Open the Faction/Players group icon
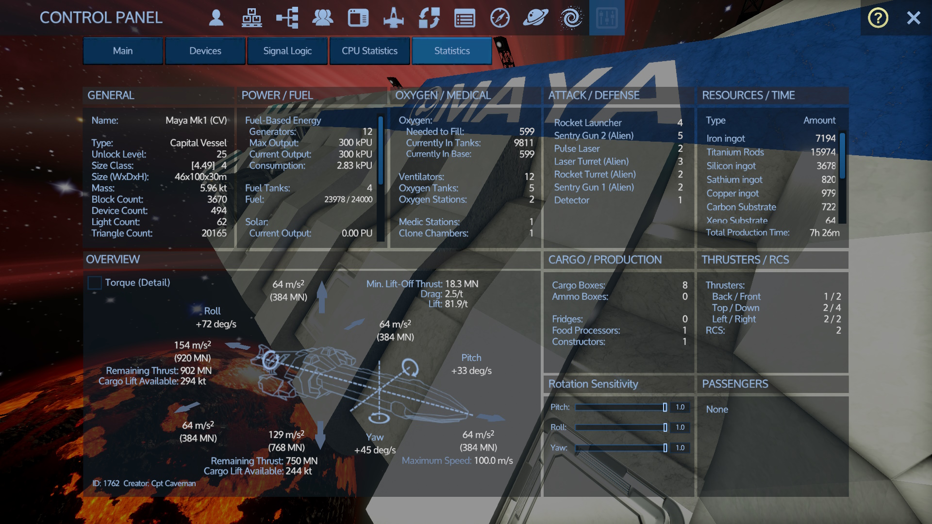Screen dimensions: 932x524 point(322,18)
